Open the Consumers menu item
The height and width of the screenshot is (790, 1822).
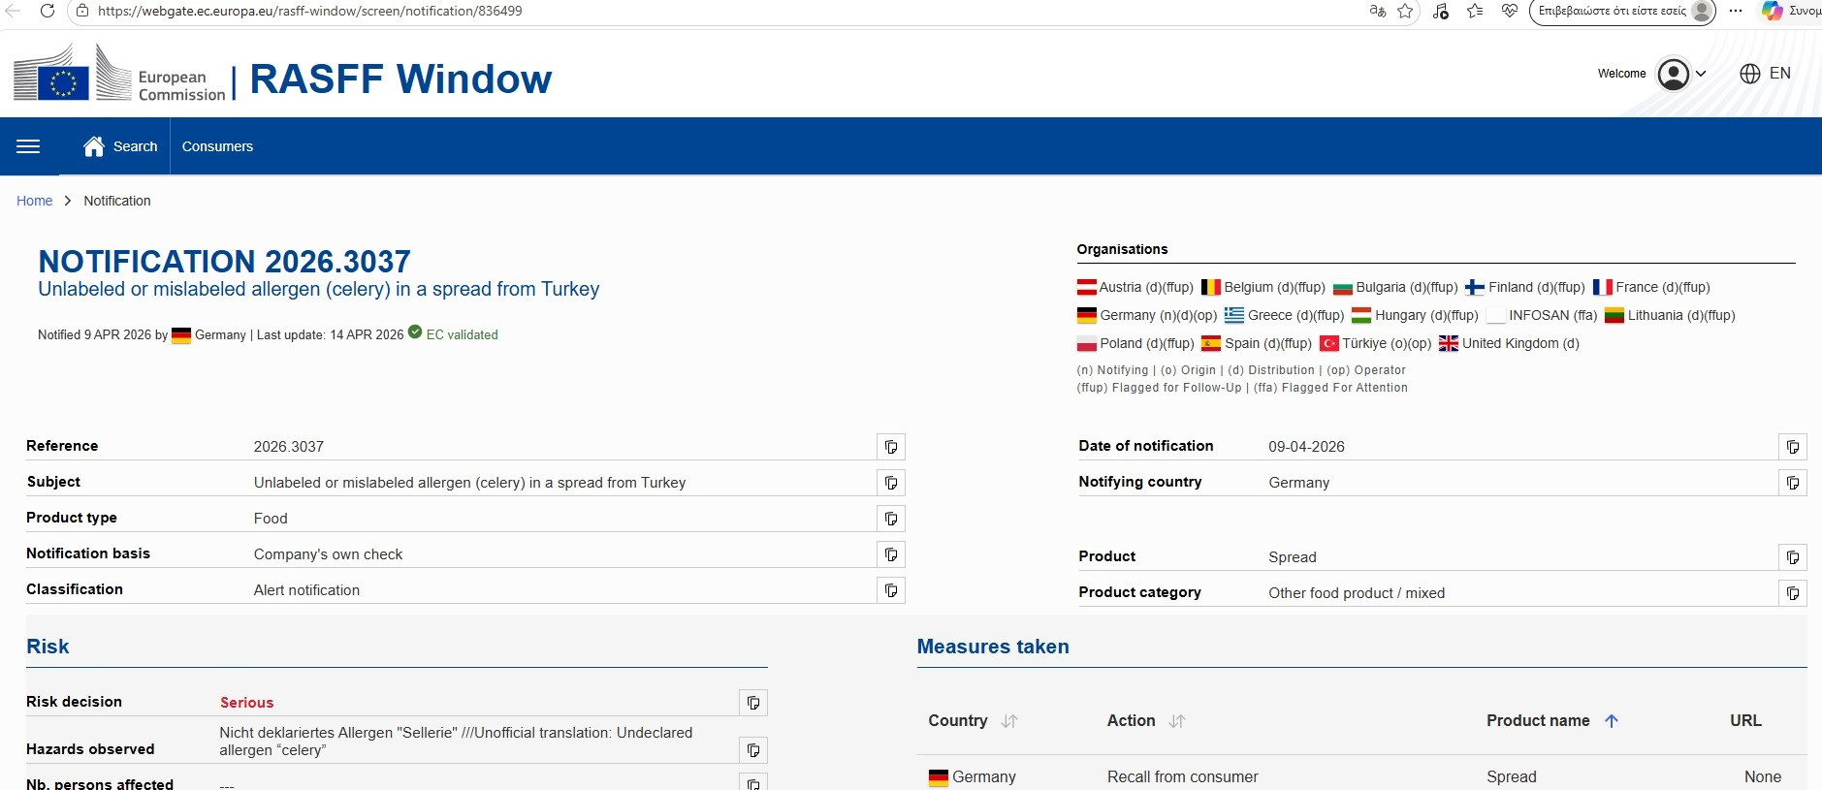217,146
